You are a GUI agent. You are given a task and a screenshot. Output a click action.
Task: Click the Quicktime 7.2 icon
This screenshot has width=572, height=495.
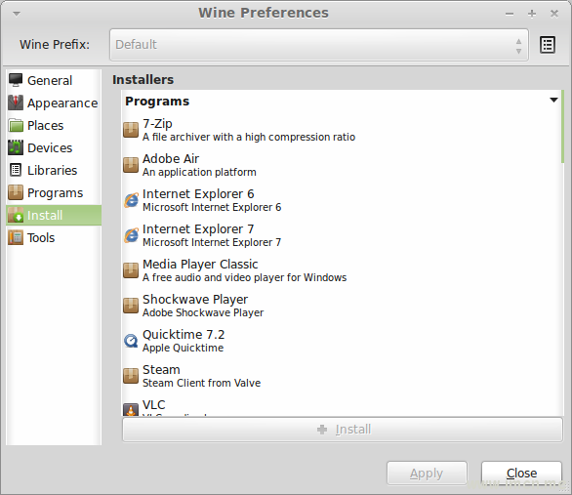pos(131,341)
